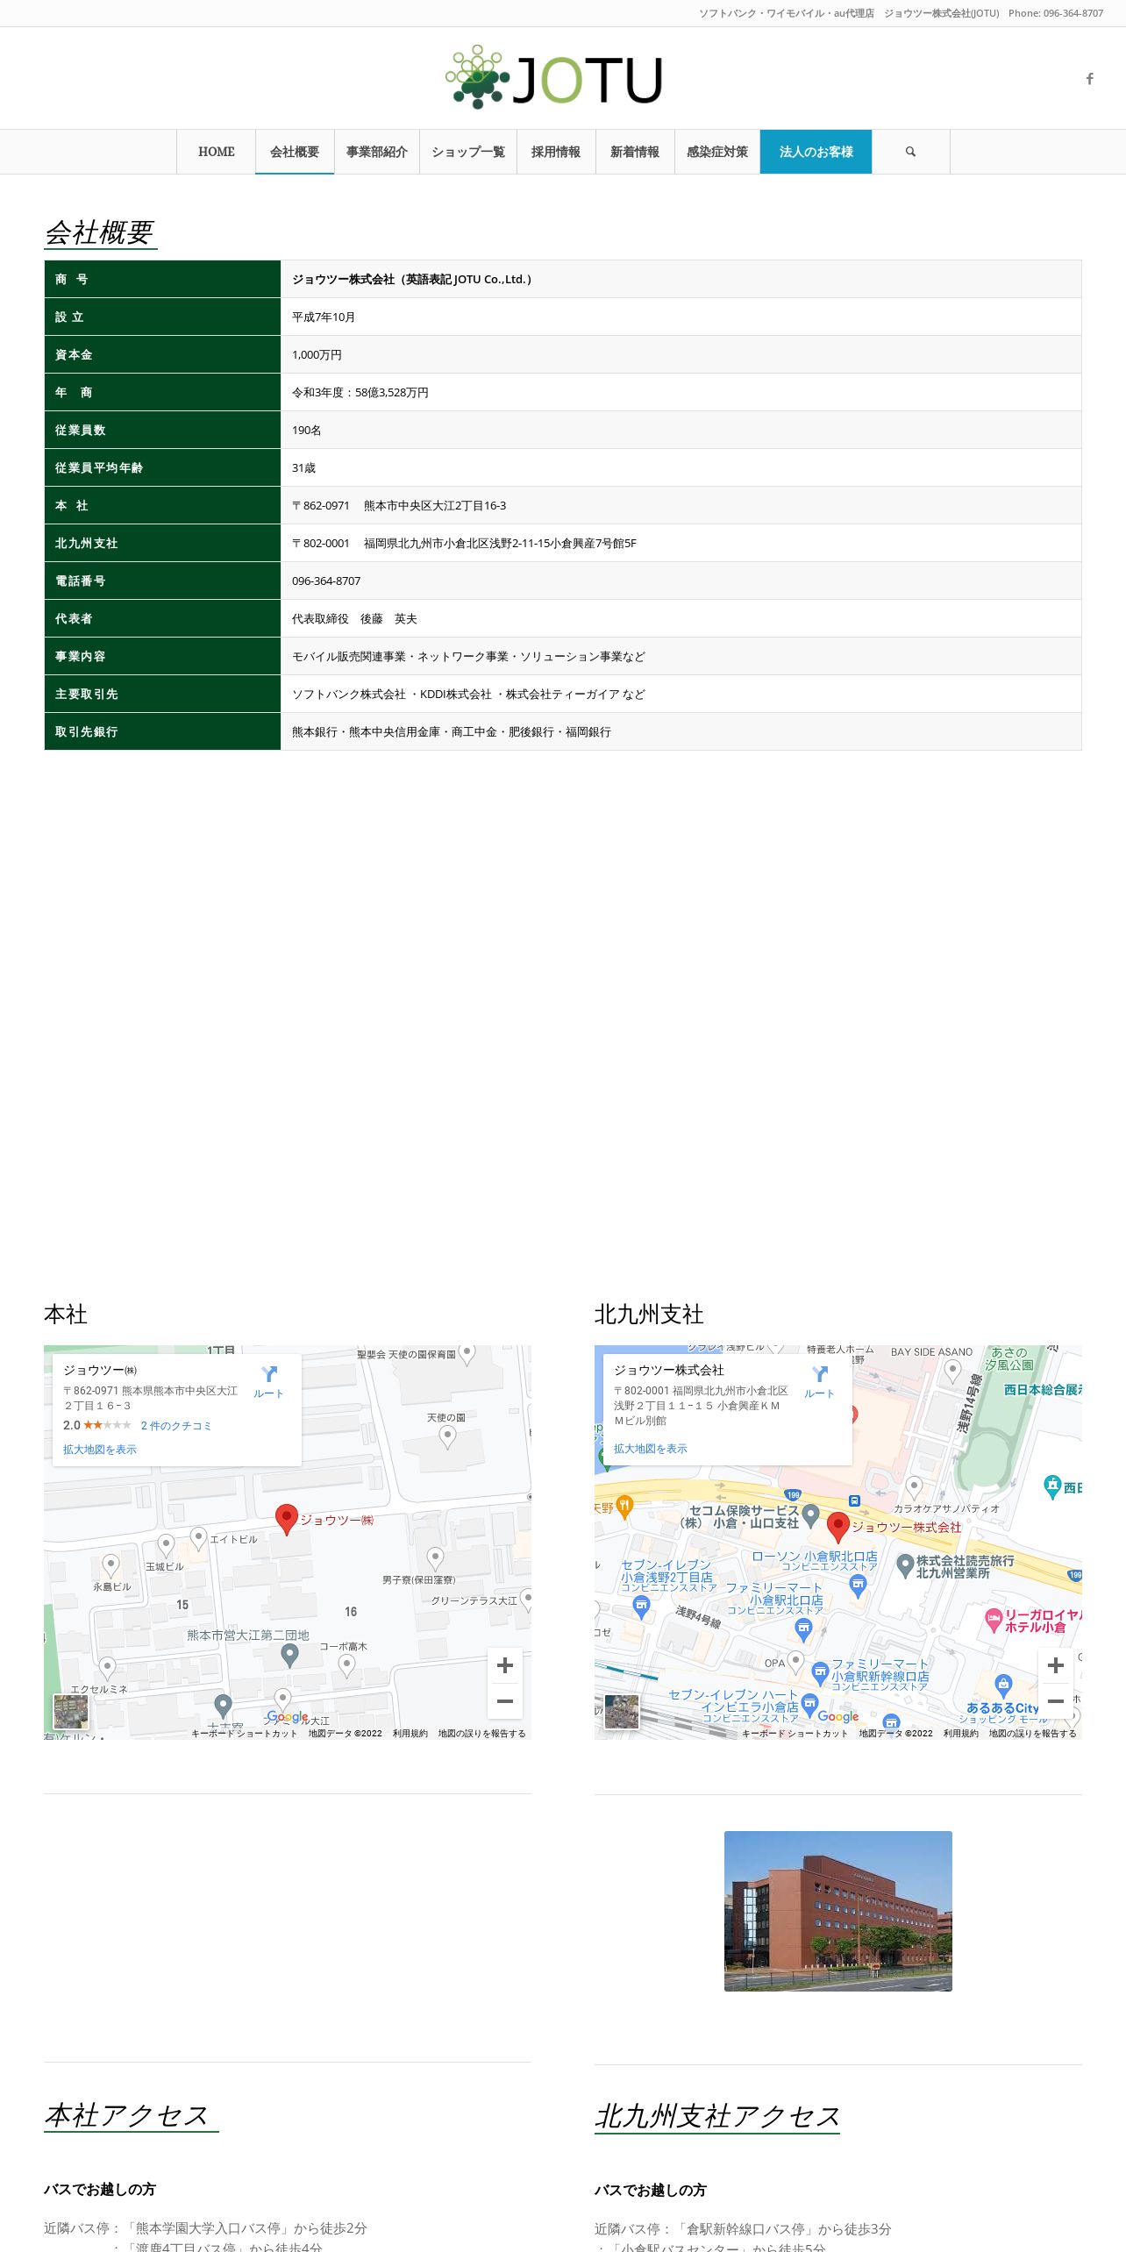1126x2252 pixels.
Task: Open the 感染症対策 menu item
Action: click(x=717, y=152)
